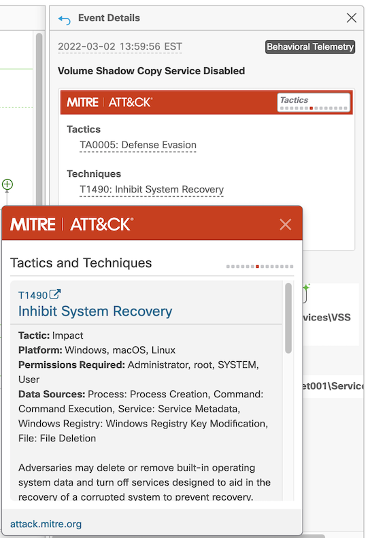The image size is (370, 538).
Task: Open Inhibit System Recovery heading link
Action: (95, 312)
